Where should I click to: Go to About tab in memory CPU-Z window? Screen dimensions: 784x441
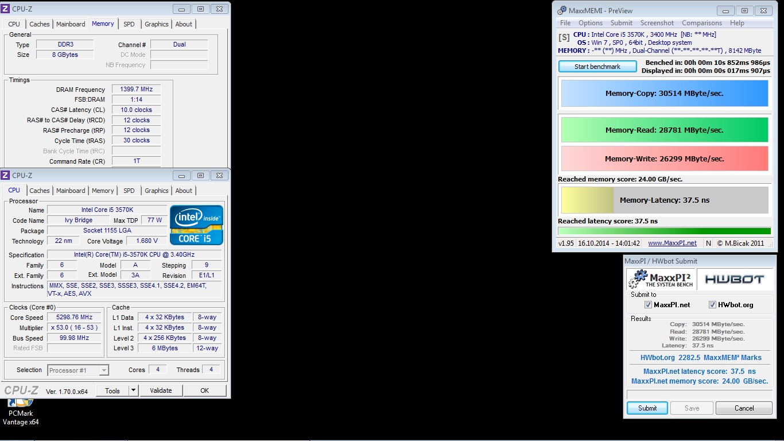click(x=184, y=24)
